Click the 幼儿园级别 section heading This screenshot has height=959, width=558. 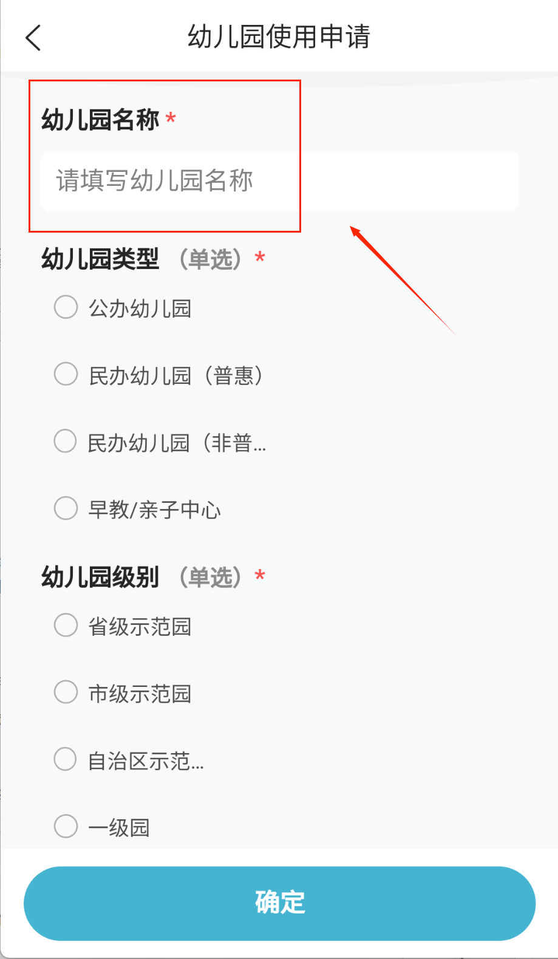click(x=100, y=577)
